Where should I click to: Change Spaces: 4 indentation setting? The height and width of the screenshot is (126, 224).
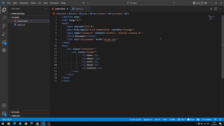148,119
